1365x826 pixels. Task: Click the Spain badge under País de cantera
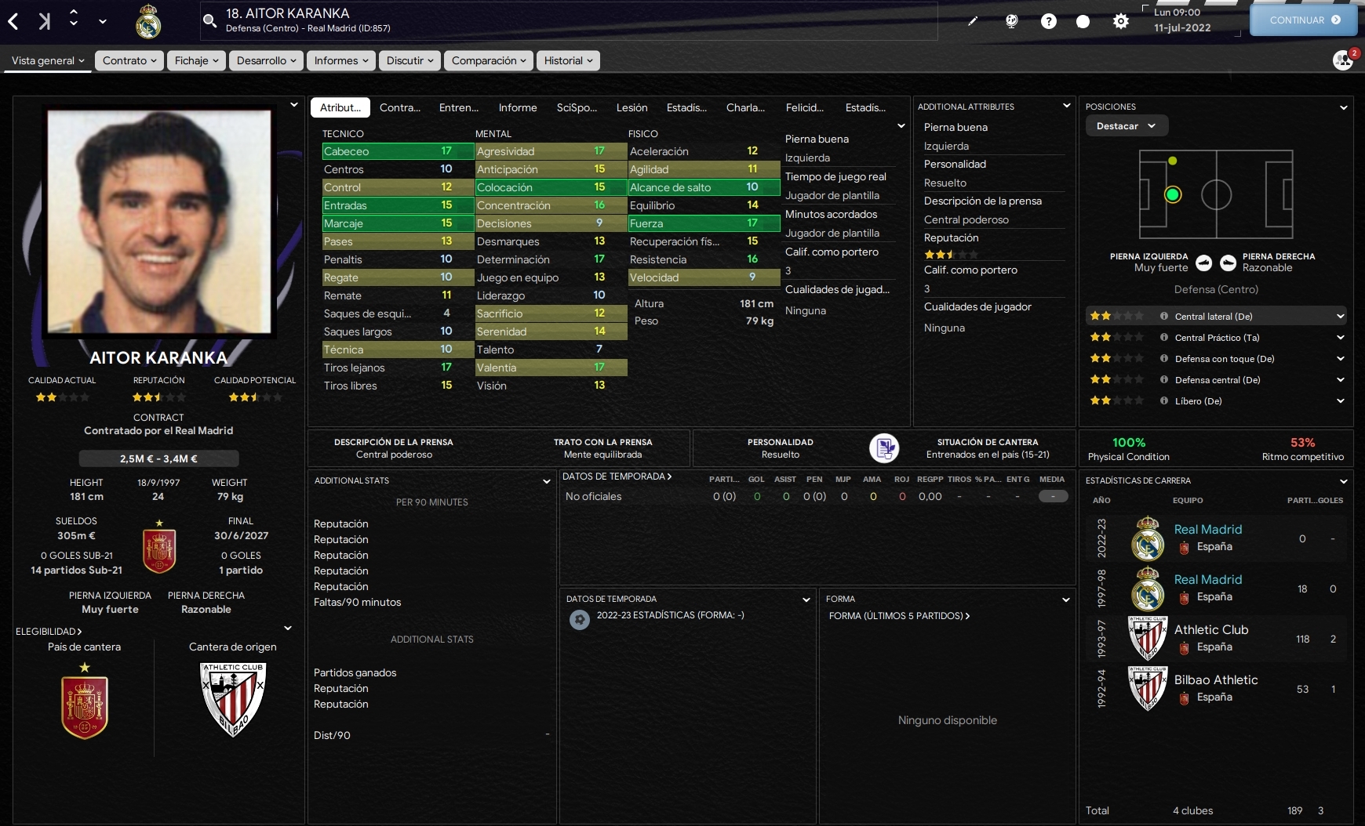85,701
